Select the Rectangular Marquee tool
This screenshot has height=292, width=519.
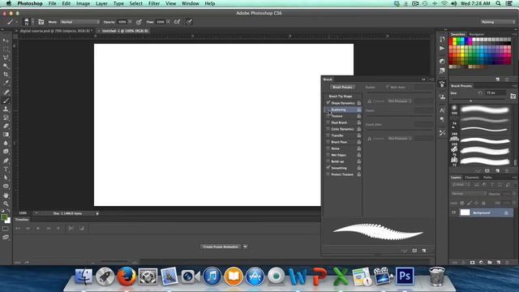(x=6, y=49)
